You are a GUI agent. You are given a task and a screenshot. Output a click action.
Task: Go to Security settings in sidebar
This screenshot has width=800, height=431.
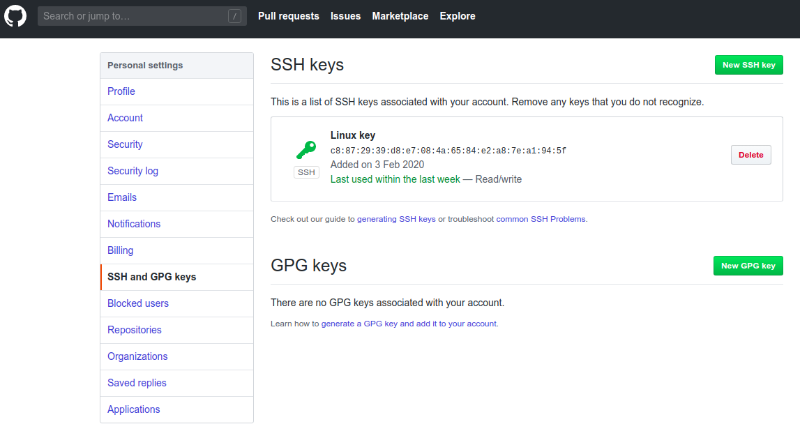pos(176,144)
